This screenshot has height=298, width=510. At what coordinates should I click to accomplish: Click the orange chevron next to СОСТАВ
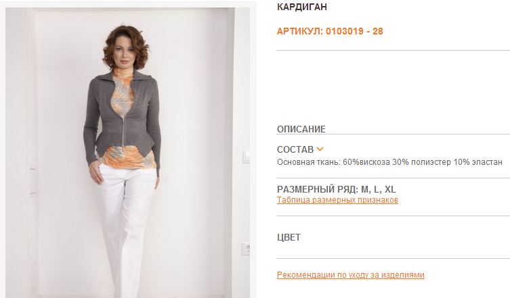(x=320, y=149)
